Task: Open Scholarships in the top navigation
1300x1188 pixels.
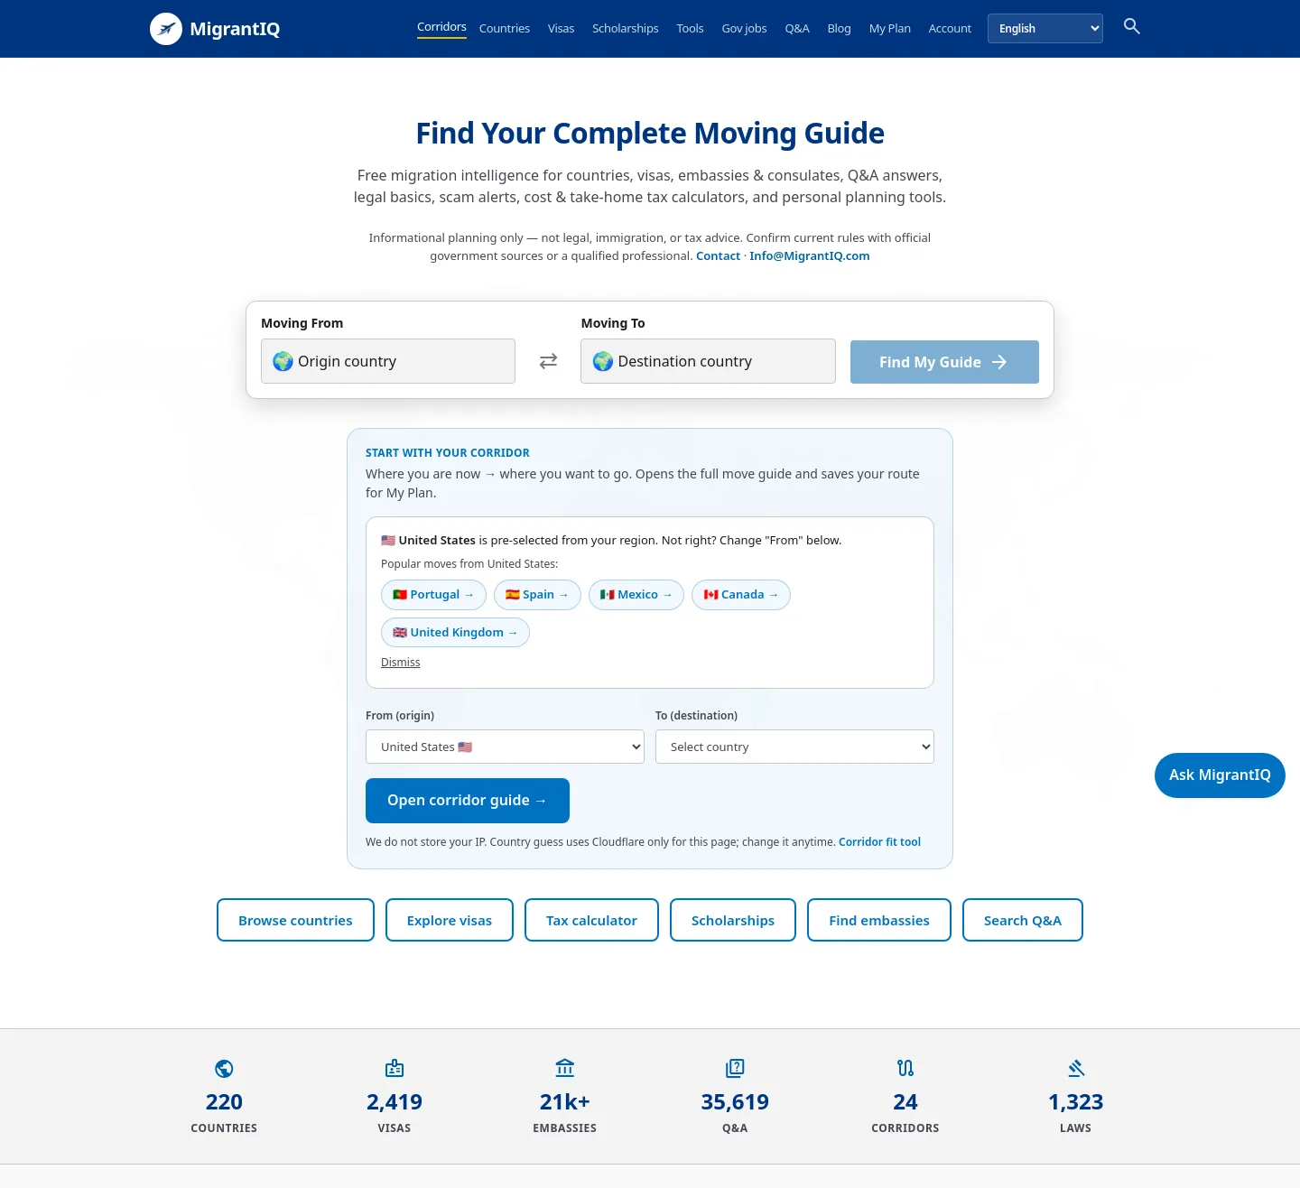Action: pos(626,29)
